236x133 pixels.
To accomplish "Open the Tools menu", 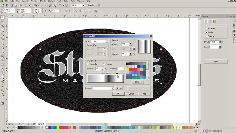I will (73, 1).
